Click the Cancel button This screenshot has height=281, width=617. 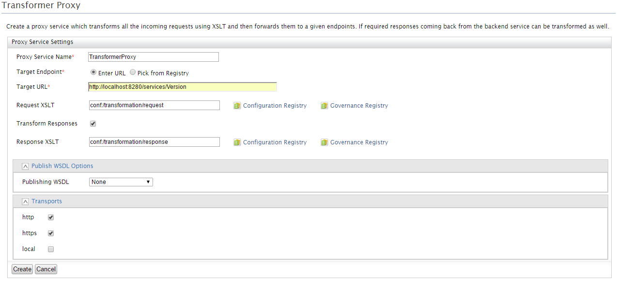coord(46,269)
